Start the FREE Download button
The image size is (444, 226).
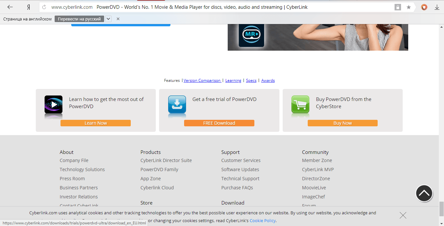(x=219, y=123)
